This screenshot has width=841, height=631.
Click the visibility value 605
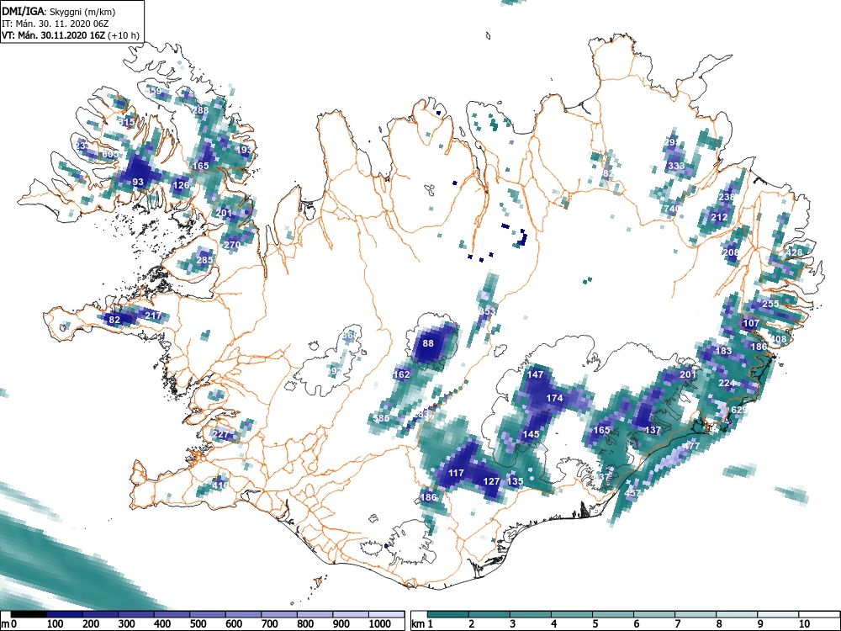click(110, 154)
